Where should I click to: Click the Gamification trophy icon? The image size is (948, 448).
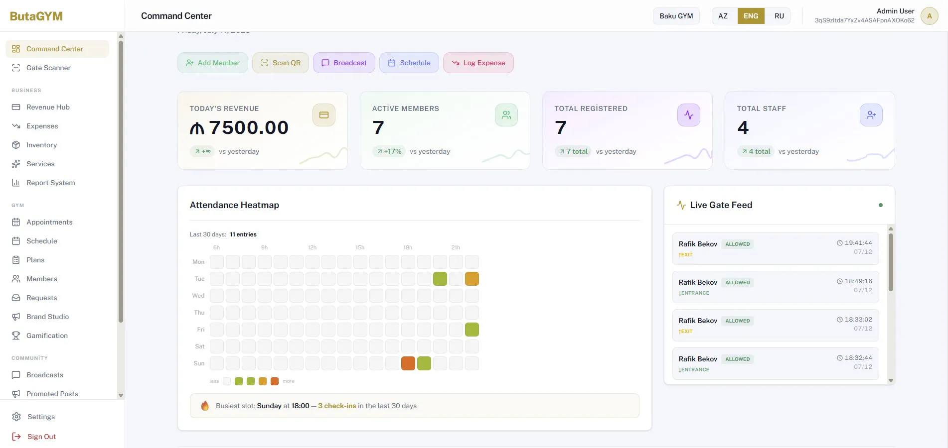coord(16,336)
